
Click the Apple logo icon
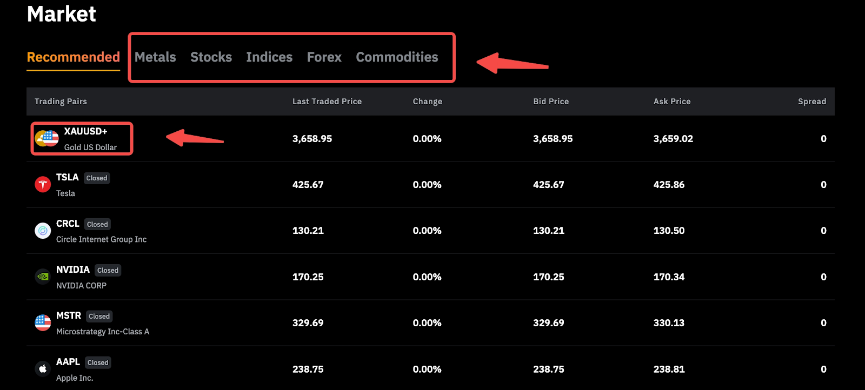[43, 369]
